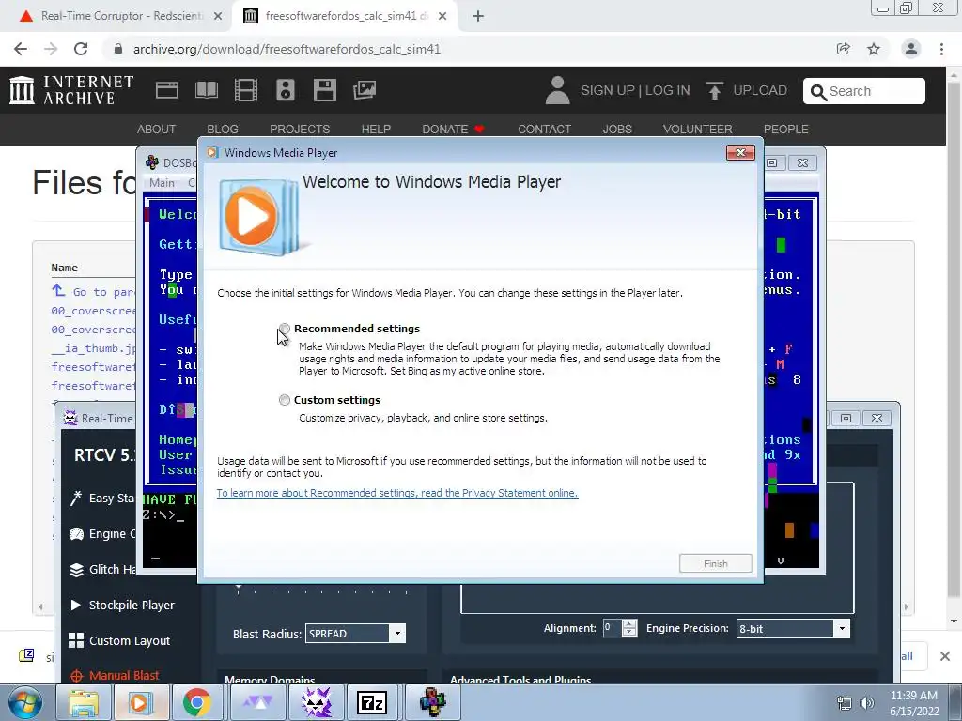Viewport: 962px width, 721px height.
Task: Click the RTCV cat taskbar icon
Action: tap(317, 702)
